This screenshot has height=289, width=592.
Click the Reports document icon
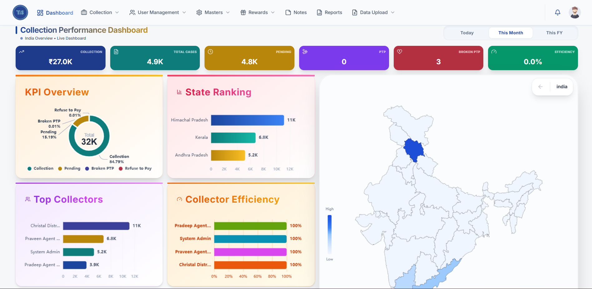point(319,12)
